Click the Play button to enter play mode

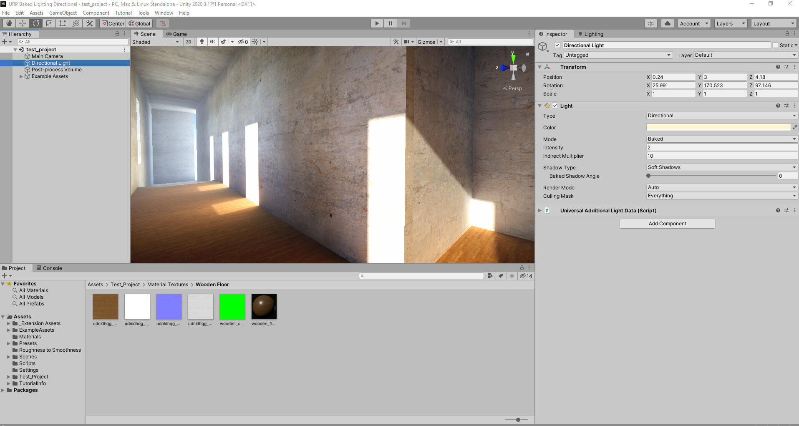(377, 23)
